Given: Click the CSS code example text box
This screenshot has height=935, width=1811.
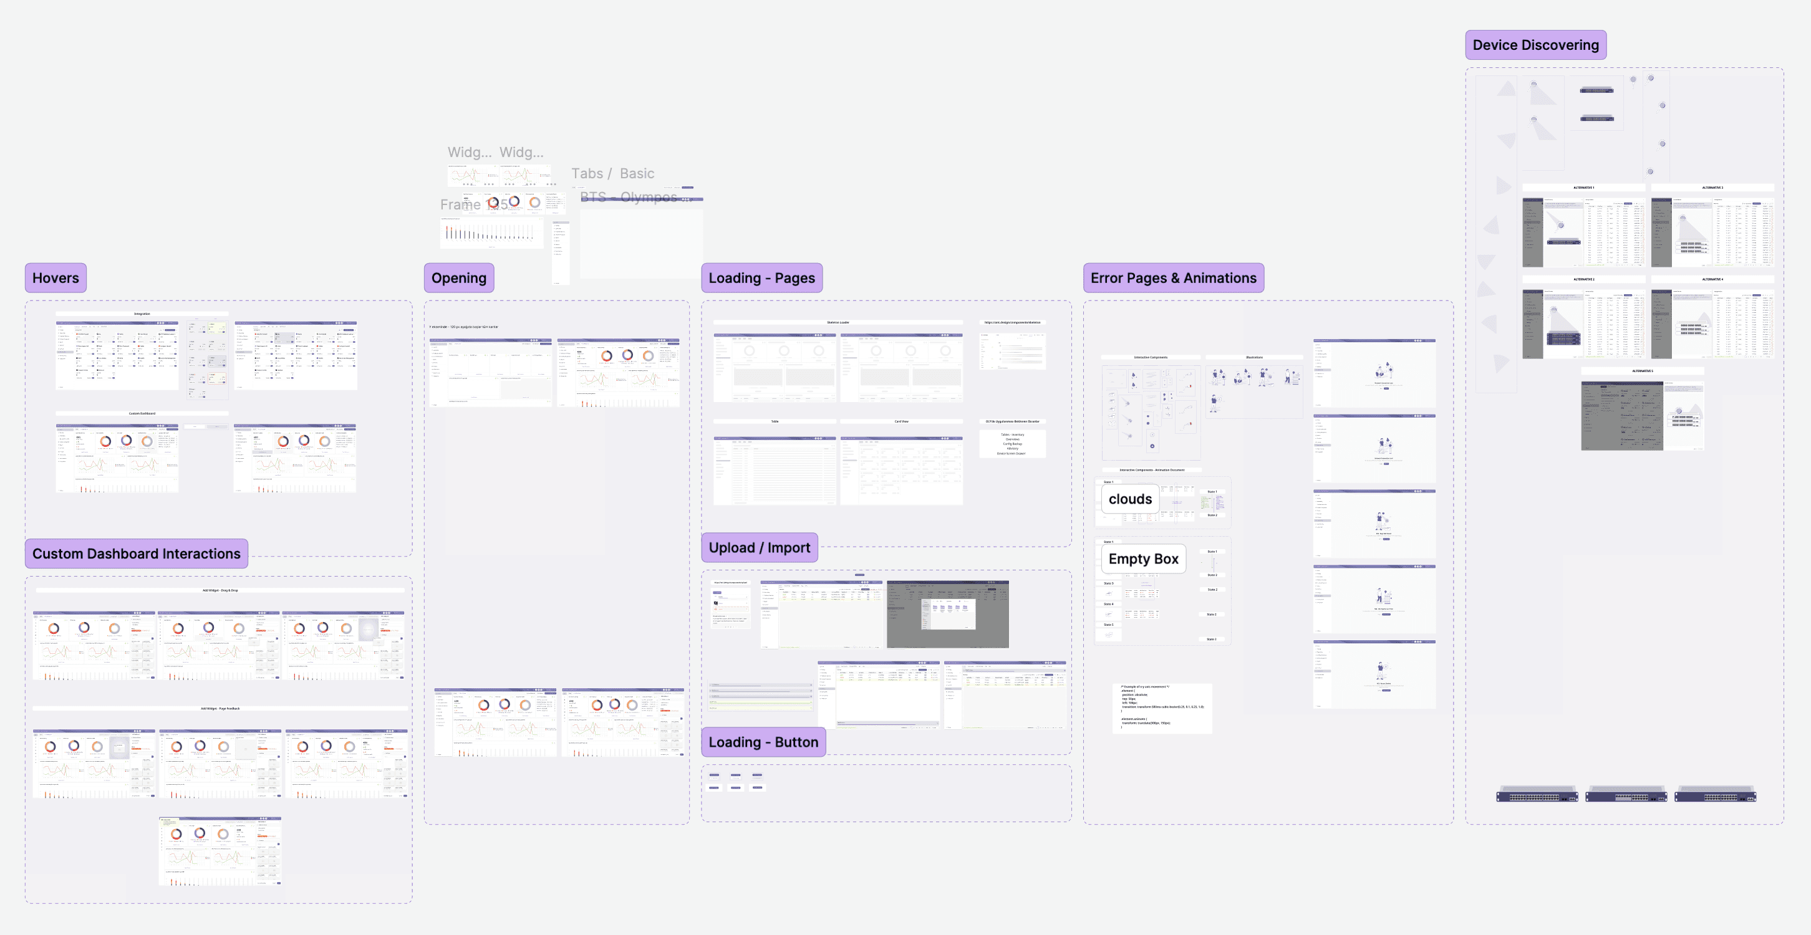Looking at the screenshot, I should point(1161,708).
